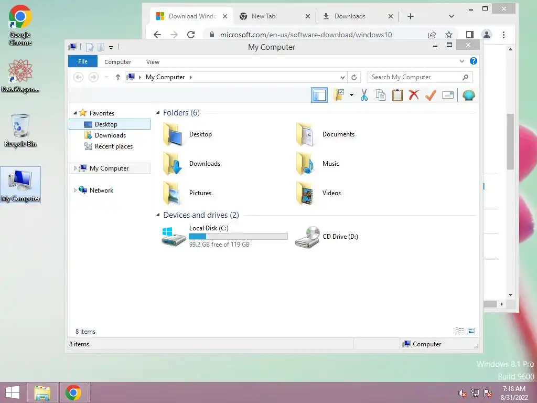Open recent locations dropdown arrow
The image size is (537, 403).
click(x=106, y=77)
